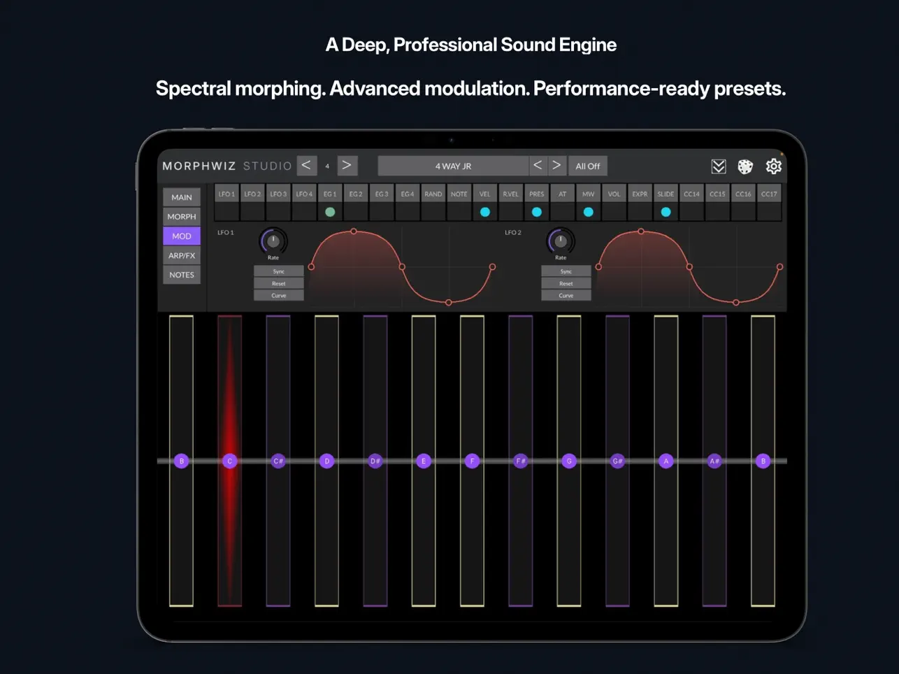Viewport: 899px width, 674px height.
Task: Tap the C# note circle
Action: (x=278, y=461)
